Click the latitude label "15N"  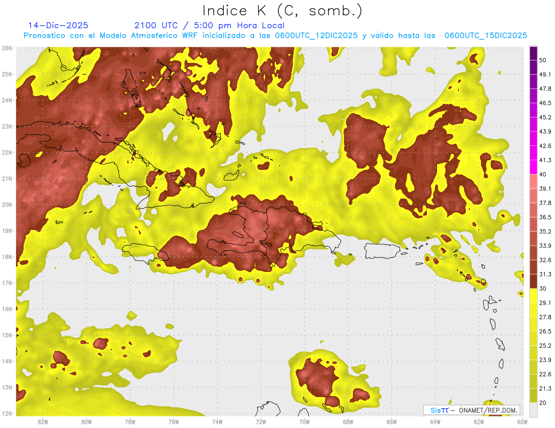[7, 335]
